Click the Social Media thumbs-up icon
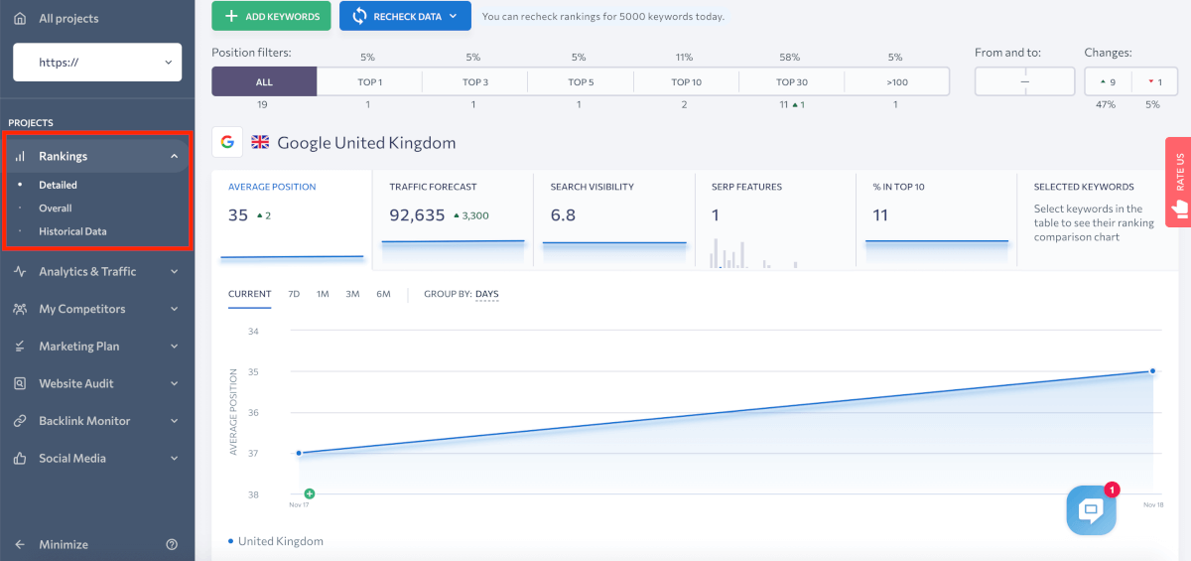 (20, 459)
